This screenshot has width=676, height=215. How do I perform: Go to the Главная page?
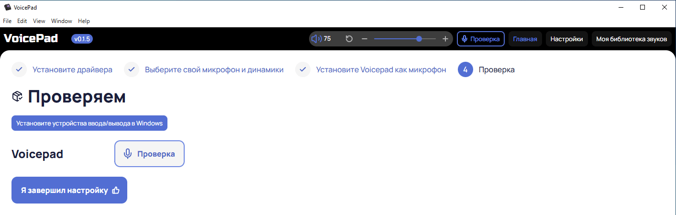coord(525,39)
